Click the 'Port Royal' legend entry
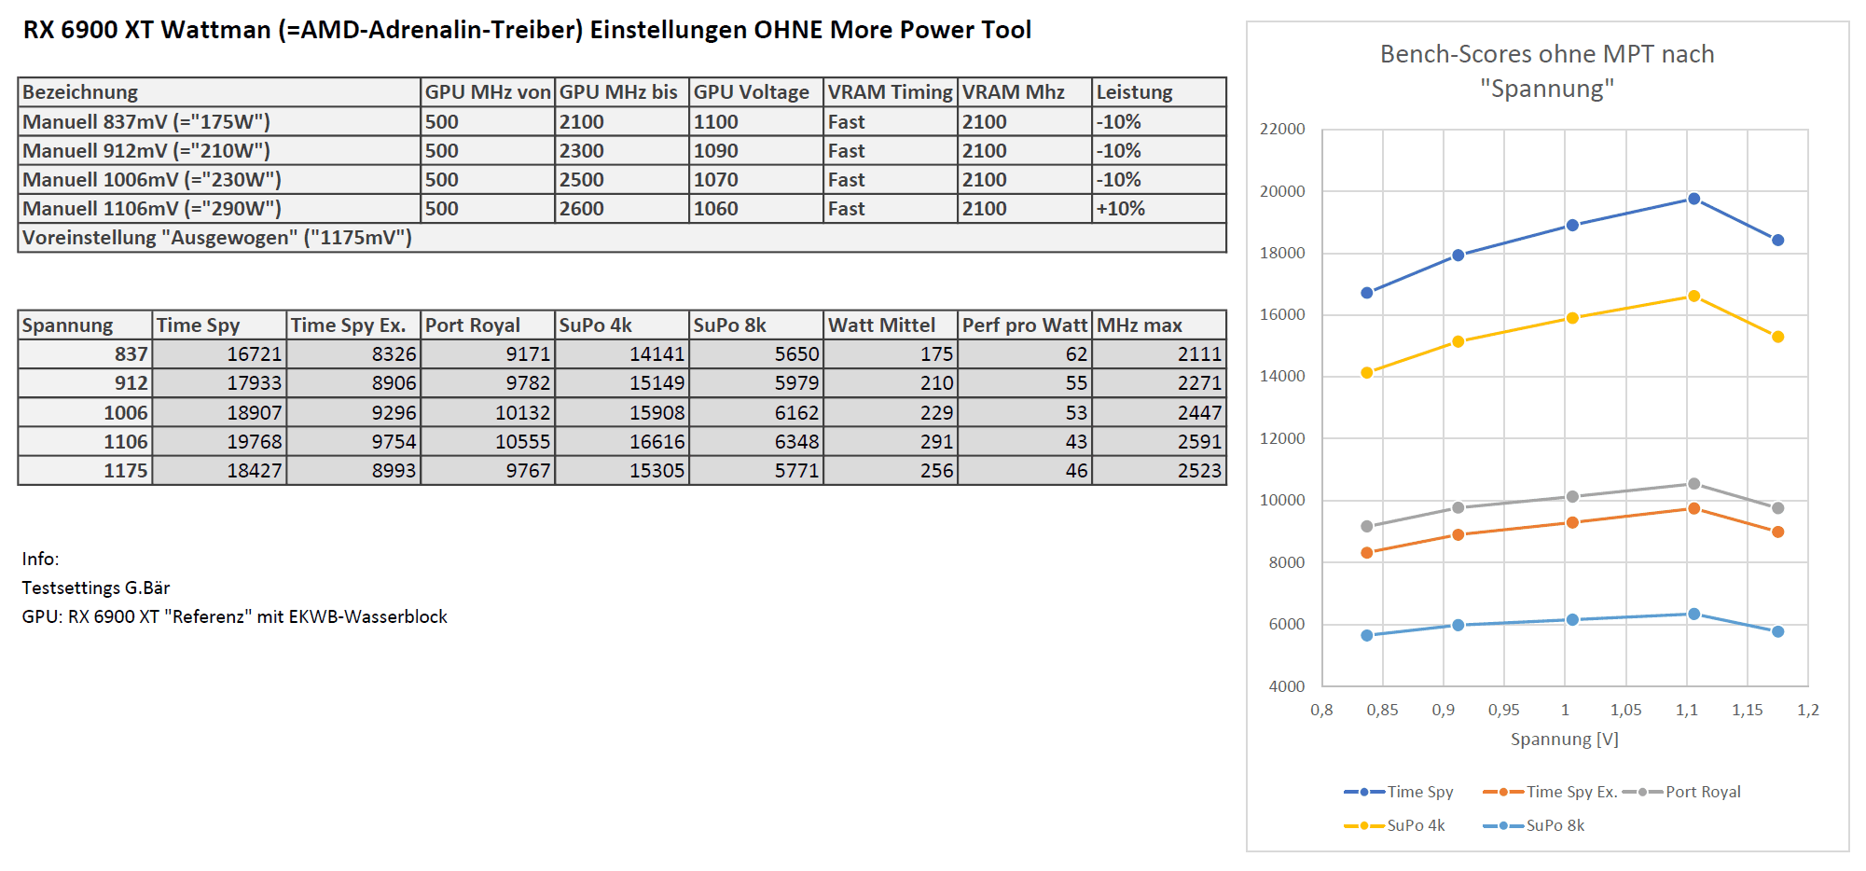The height and width of the screenshot is (871, 1866). [1682, 792]
